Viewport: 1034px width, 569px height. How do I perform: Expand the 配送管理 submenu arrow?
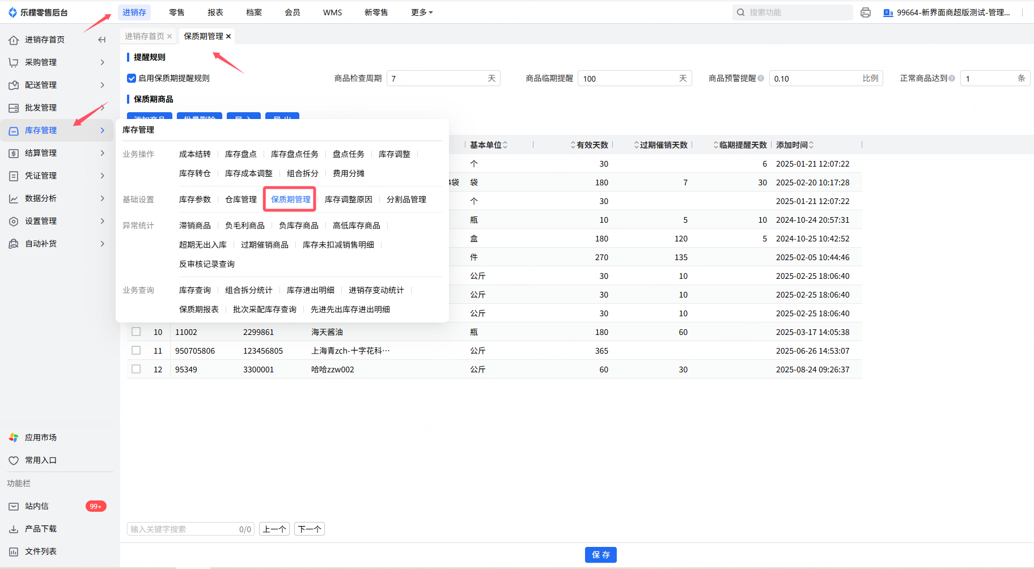click(103, 85)
